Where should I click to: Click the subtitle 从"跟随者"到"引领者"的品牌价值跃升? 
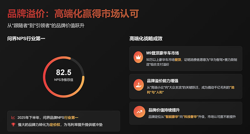46,26
